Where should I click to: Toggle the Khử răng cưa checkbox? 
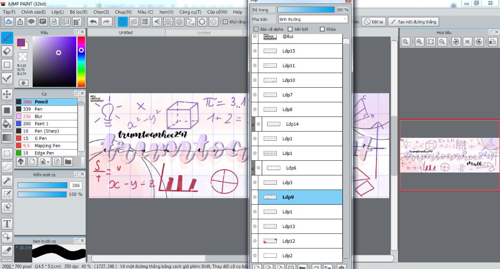coord(226,21)
